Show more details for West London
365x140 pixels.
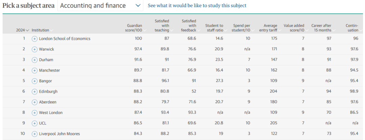34,113
